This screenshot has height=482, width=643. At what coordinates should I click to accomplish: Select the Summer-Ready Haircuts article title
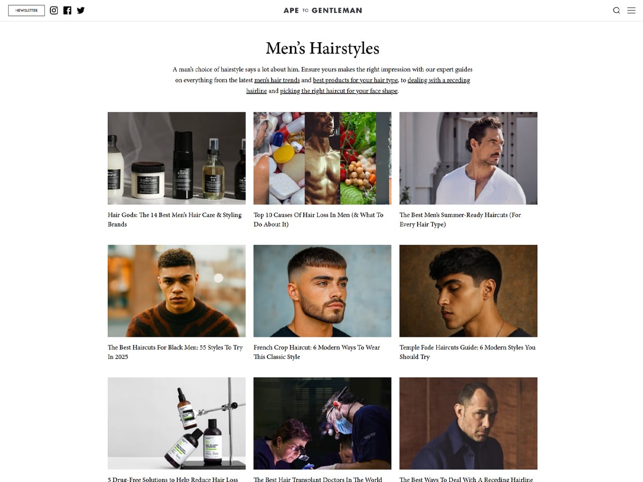460,220
